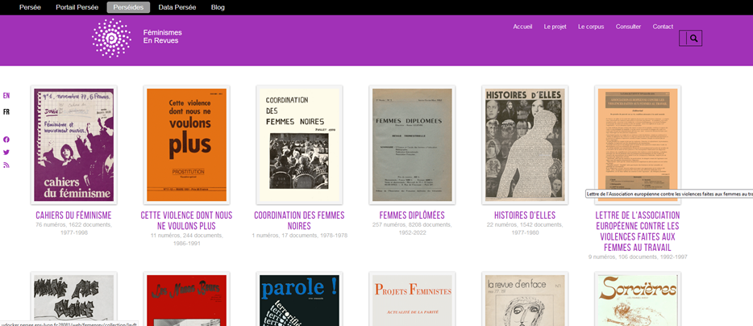Open Le projet menu
Viewport: 753px width, 326px height.
point(555,27)
